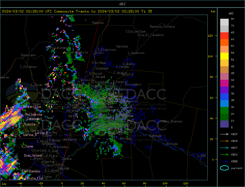
Task: Click the Carrizalejo place label
Action: (31, 172)
